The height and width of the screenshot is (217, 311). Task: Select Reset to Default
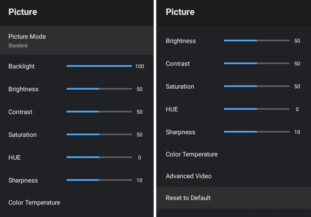click(x=188, y=198)
